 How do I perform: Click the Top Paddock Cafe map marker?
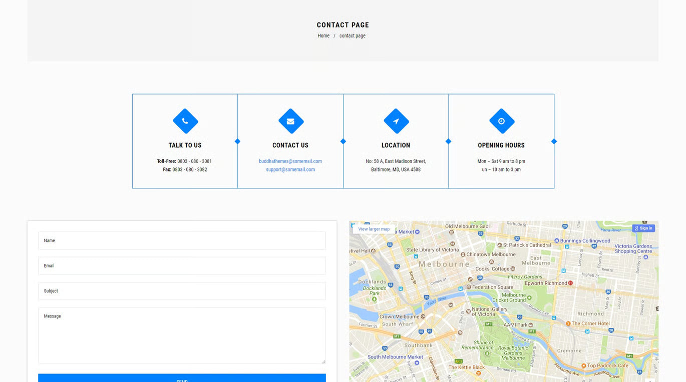584,365
